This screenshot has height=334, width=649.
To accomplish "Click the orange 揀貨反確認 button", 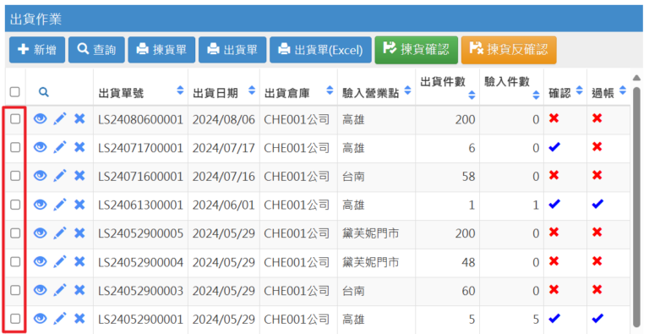I will pos(509,50).
